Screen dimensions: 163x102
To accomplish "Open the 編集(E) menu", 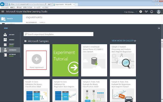I will click(12, 7).
